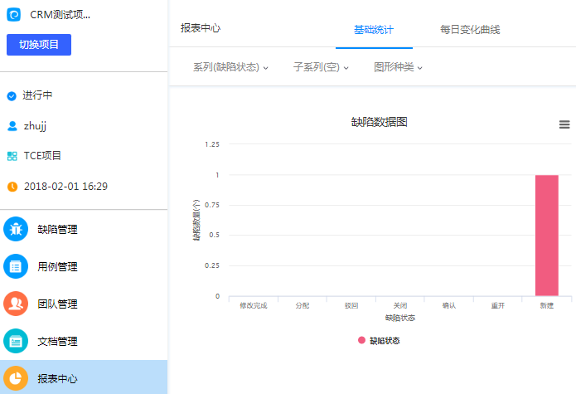Screen dimensions: 576x394
Task: Open the 子系列(空) dropdown
Action: tap(321, 67)
